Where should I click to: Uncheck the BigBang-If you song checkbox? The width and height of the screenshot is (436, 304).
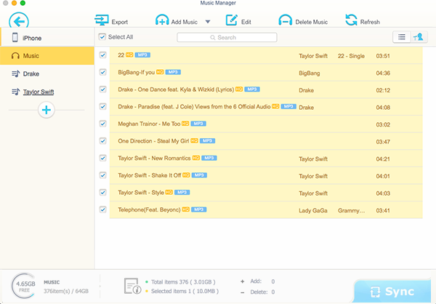102,73
